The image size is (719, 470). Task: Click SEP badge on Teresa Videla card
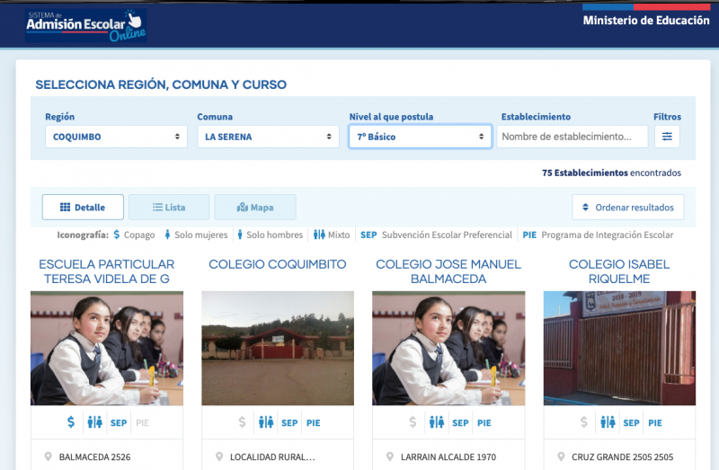tap(119, 422)
